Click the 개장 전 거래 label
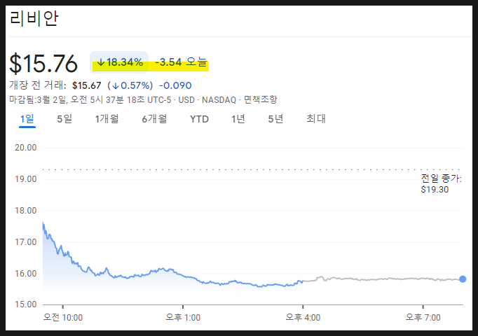 (x=37, y=85)
